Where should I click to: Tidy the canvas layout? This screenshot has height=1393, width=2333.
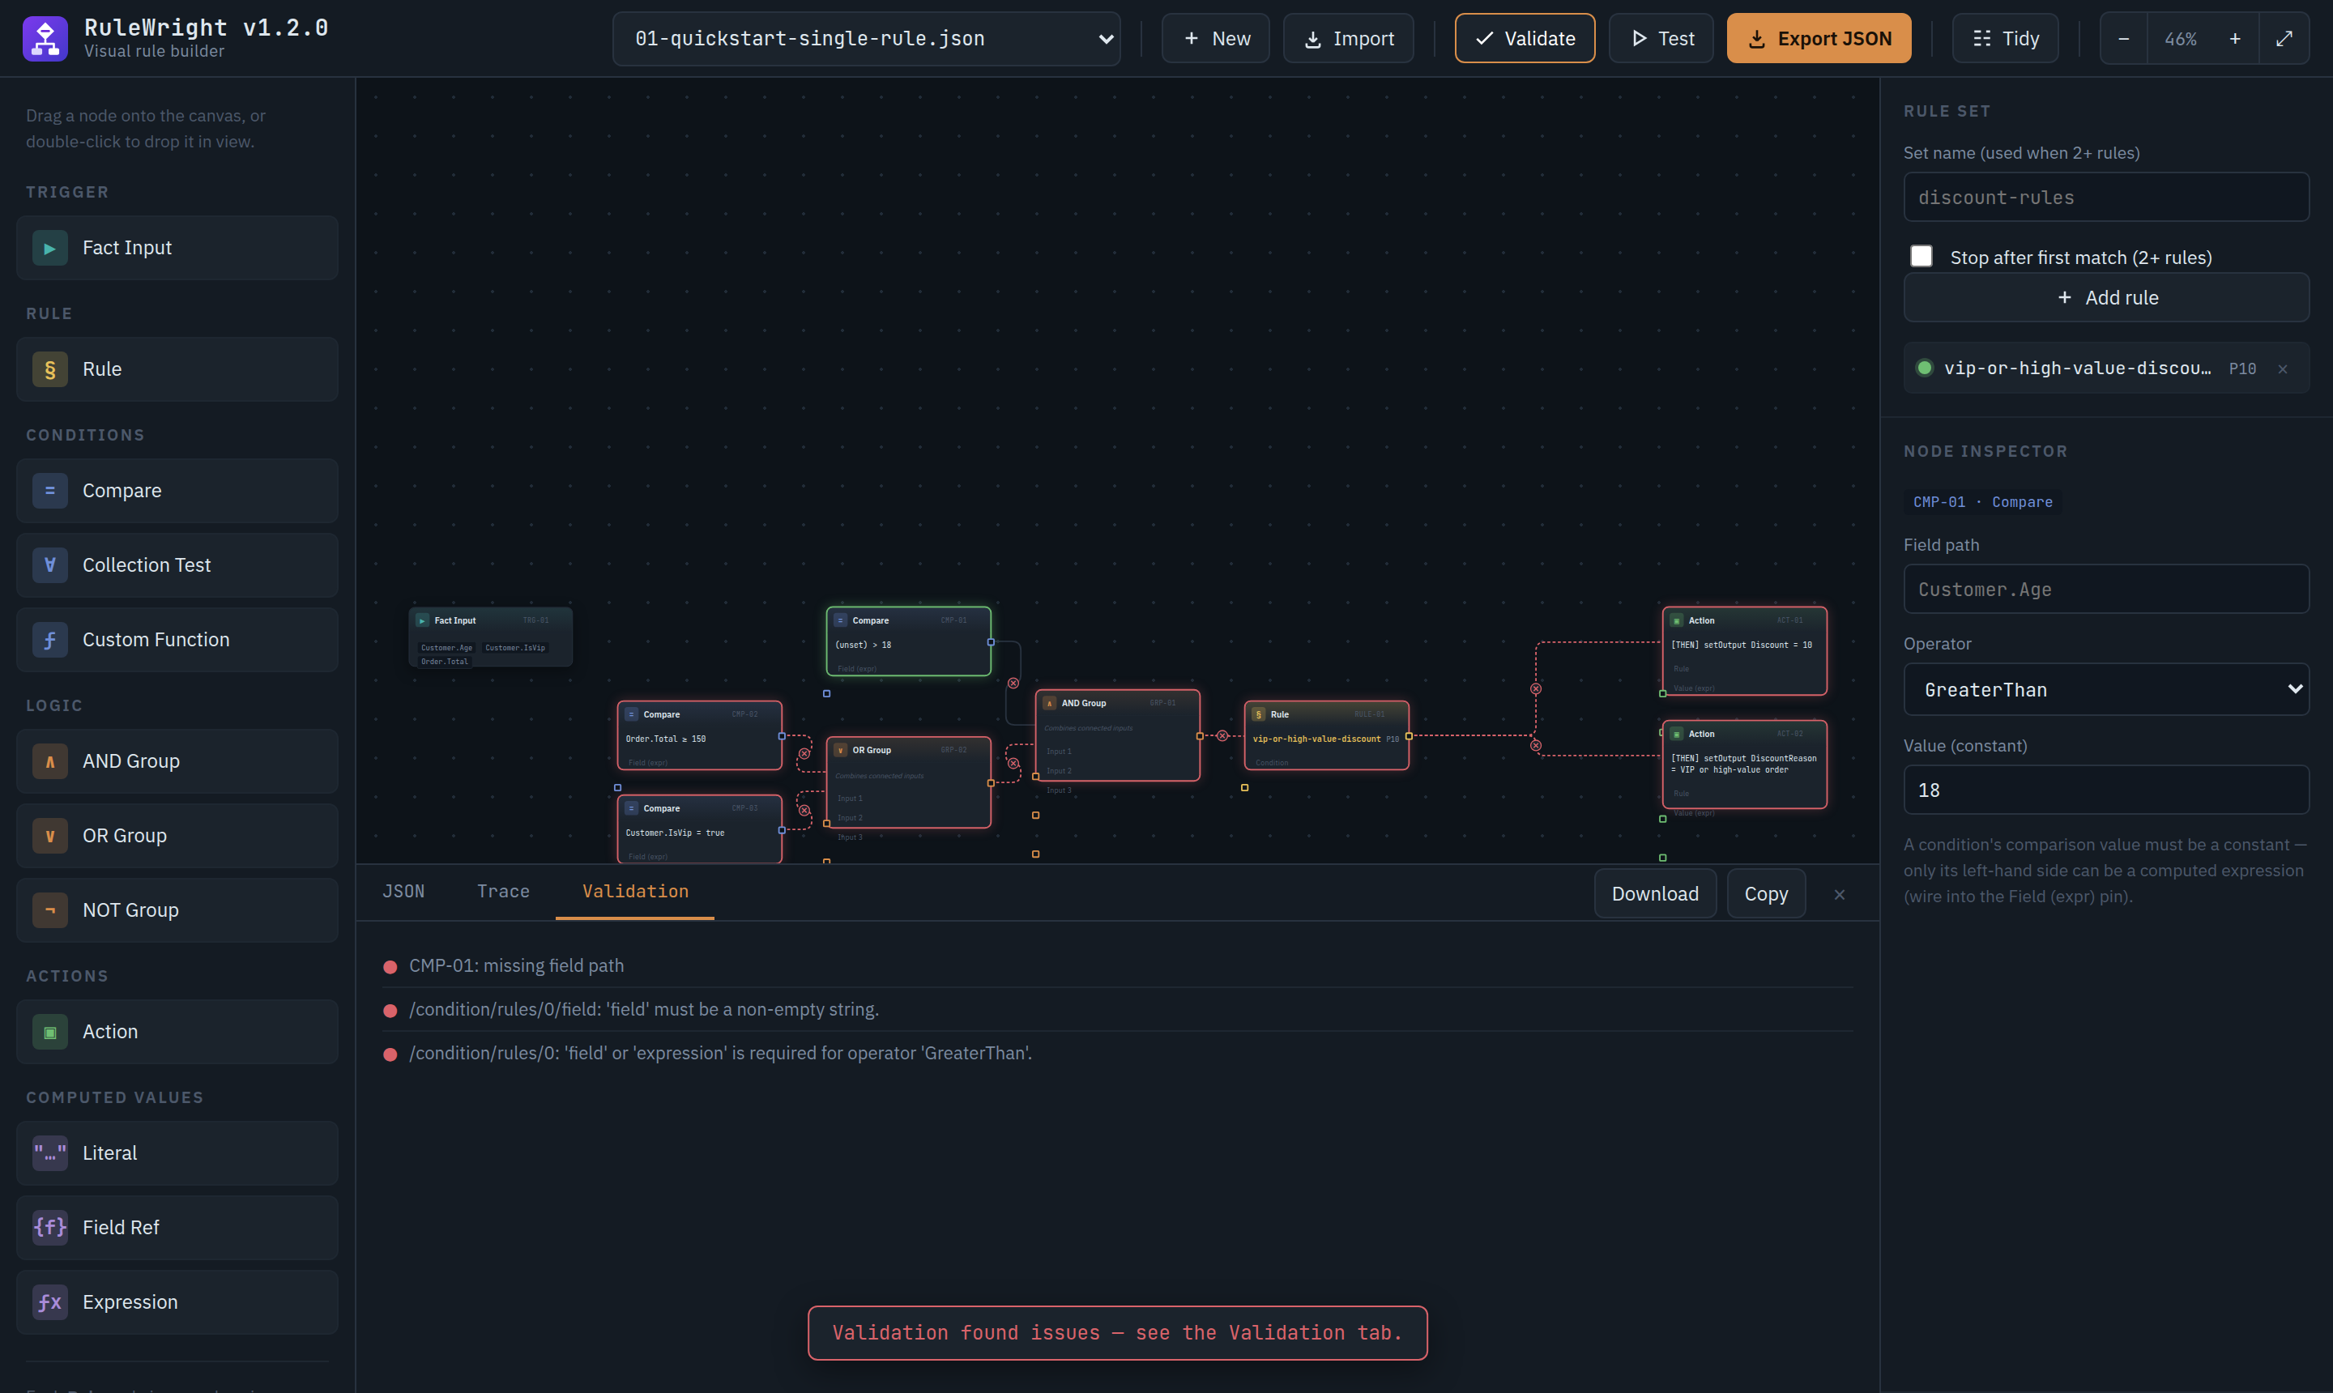(x=2004, y=39)
